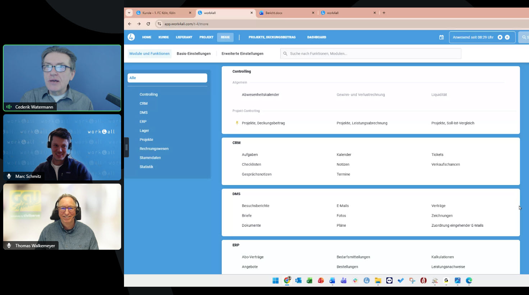Select the Module und Funktionen tab
529x295 pixels.
coord(149,54)
